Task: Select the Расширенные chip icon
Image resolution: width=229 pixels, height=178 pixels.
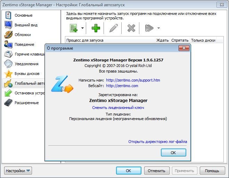Action: point(8,103)
